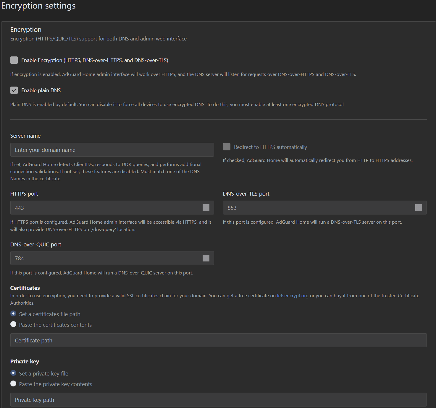The width and height of the screenshot is (436, 408).
Task: Click the 'Redirect to HTTPS automatically' label
Action: [270, 147]
